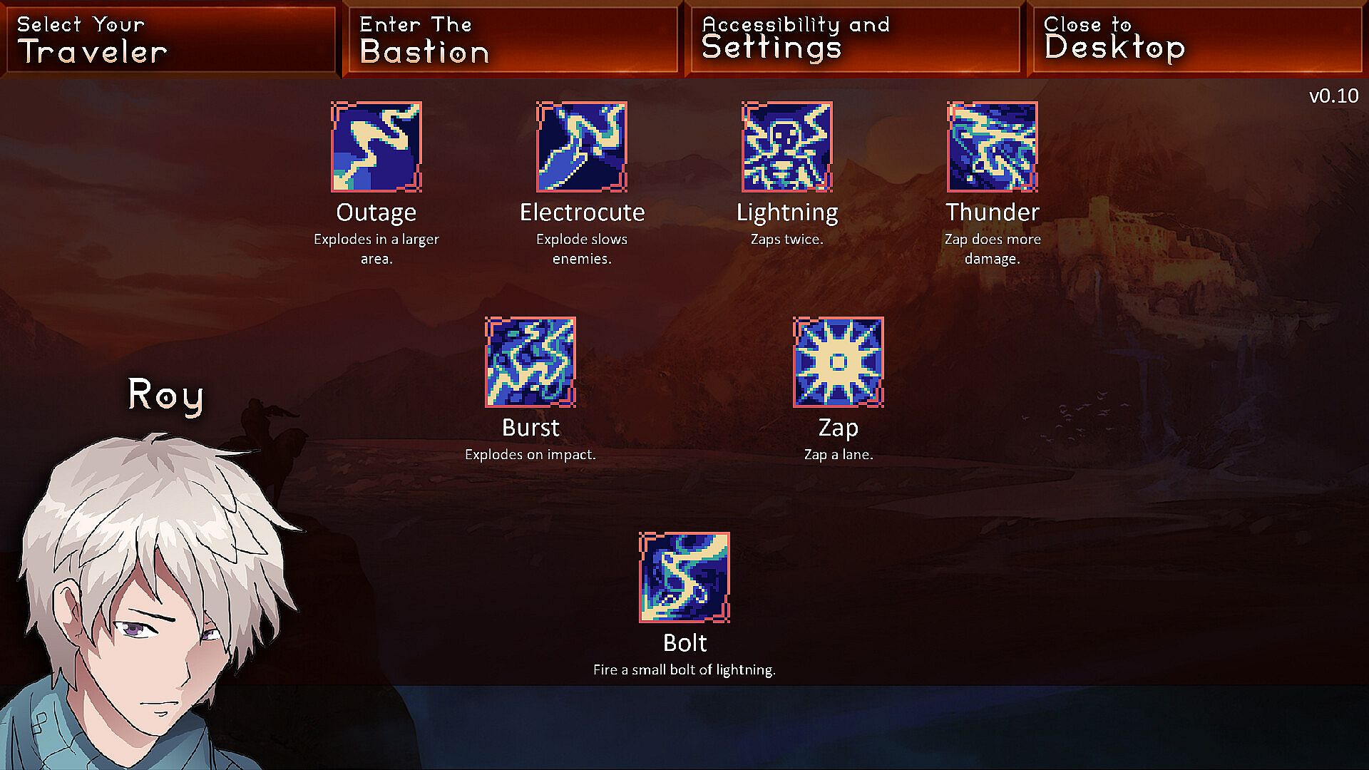
Task: Click the Burst skill label
Action: [x=530, y=428]
